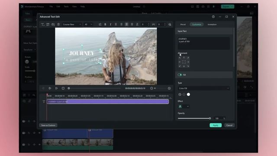Click the zoom magnifier icon in text toolbar
This screenshot has width=277, height=156.
tap(170, 25)
